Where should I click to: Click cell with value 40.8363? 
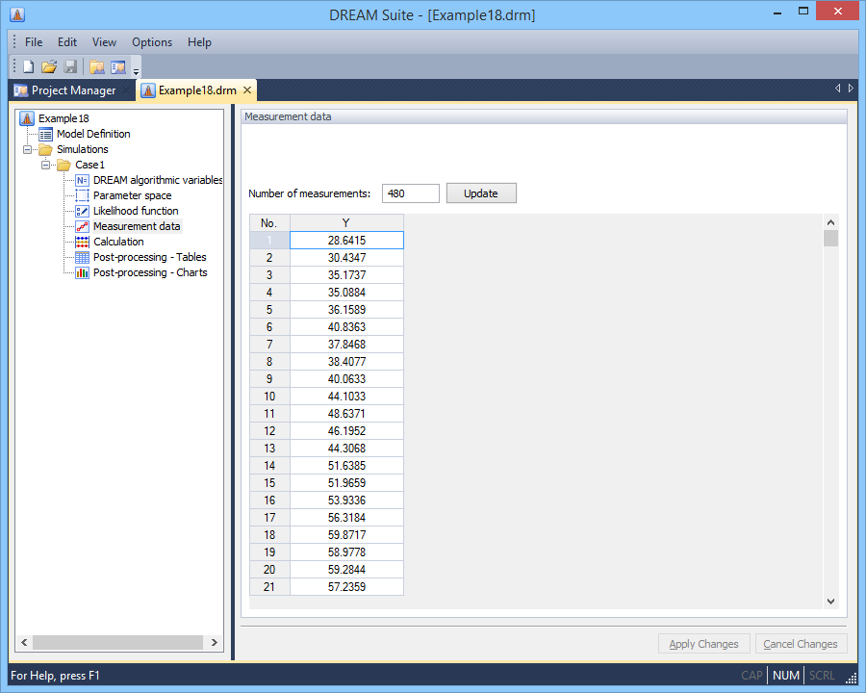click(346, 327)
